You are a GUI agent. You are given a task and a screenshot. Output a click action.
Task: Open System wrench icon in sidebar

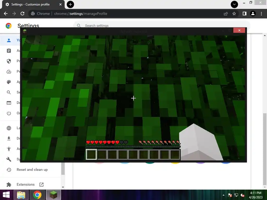click(9, 159)
